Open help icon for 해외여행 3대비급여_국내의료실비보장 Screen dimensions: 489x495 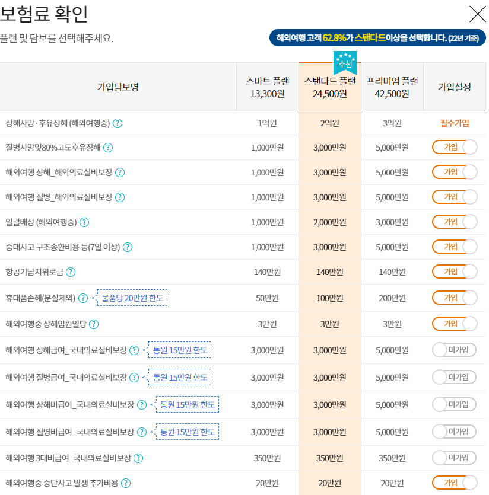click(x=138, y=458)
